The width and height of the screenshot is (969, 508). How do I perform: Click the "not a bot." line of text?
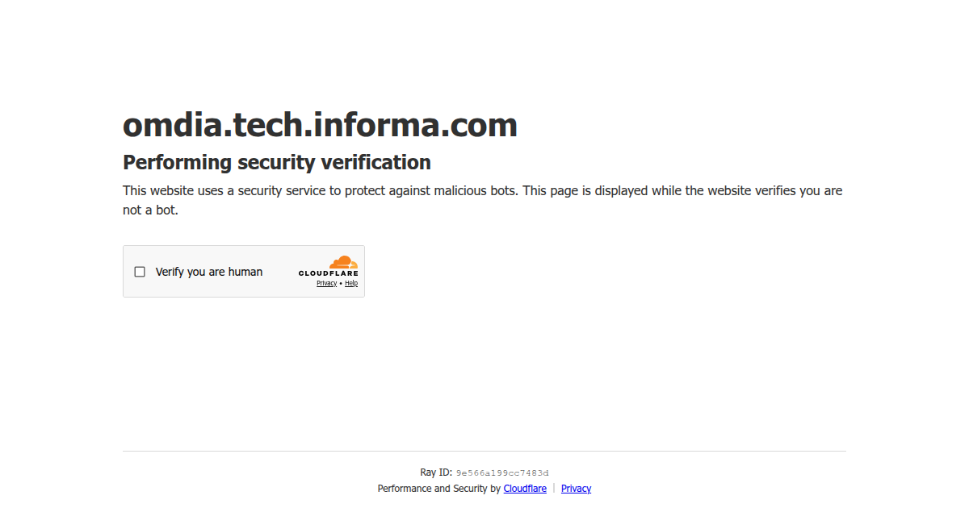pos(150,210)
